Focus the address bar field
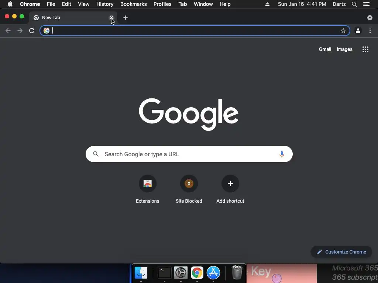The height and width of the screenshot is (283, 378). pyautogui.click(x=195, y=31)
